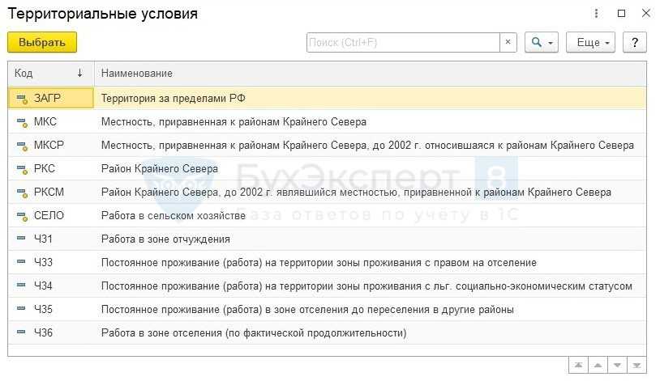The width and height of the screenshot is (660, 381).
Task: Open the three-dot window menu icon
Action: (597, 14)
